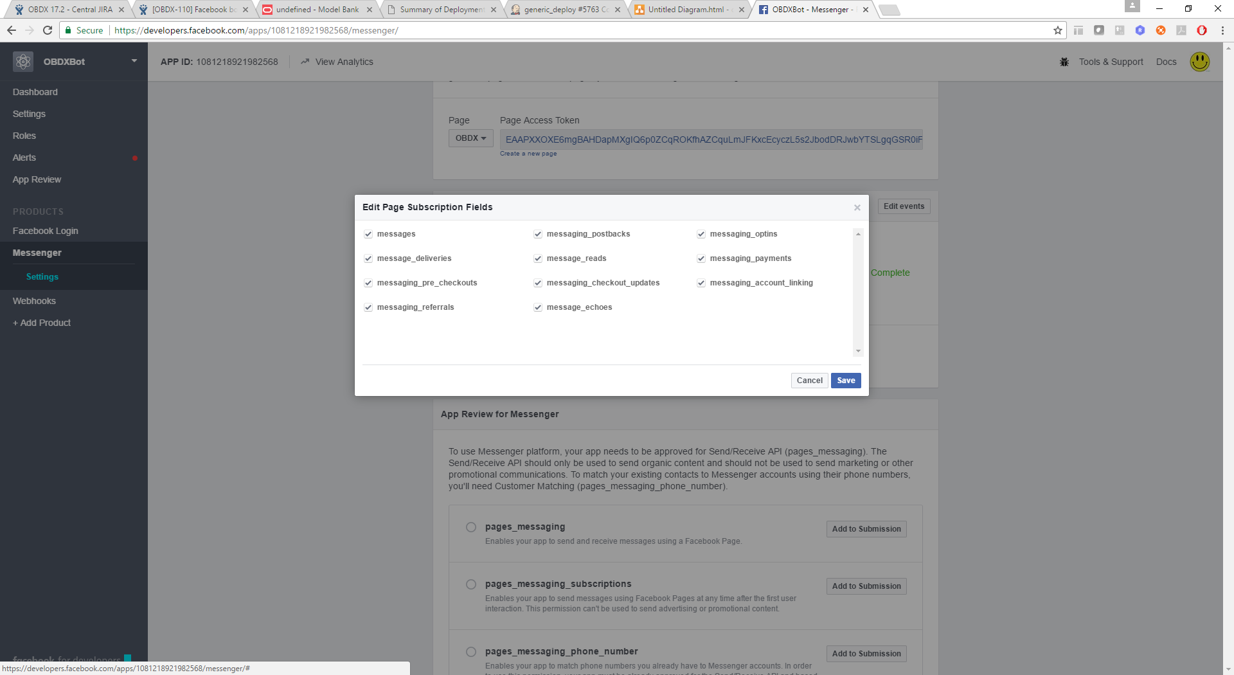Click the dialog scrollbar down arrow
Image resolution: width=1234 pixels, height=675 pixels.
[858, 351]
